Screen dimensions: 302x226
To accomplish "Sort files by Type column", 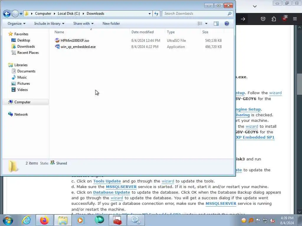I will pos(182,32).
